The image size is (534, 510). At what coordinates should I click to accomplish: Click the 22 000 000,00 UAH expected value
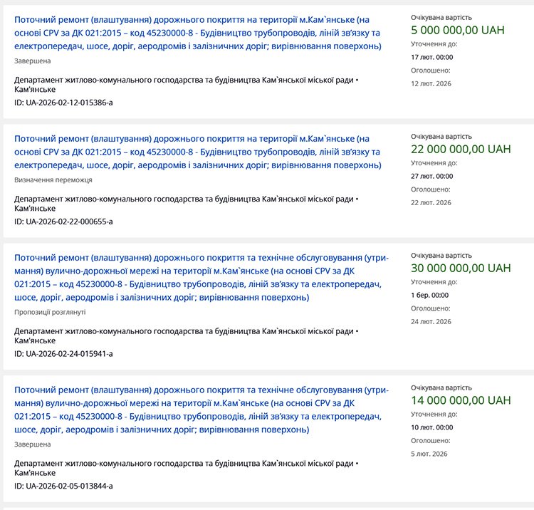[461, 149]
